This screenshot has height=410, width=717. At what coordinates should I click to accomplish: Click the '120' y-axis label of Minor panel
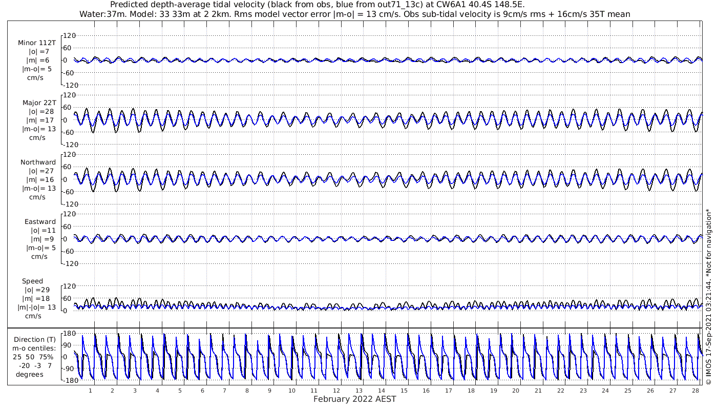pyautogui.click(x=70, y=35)
